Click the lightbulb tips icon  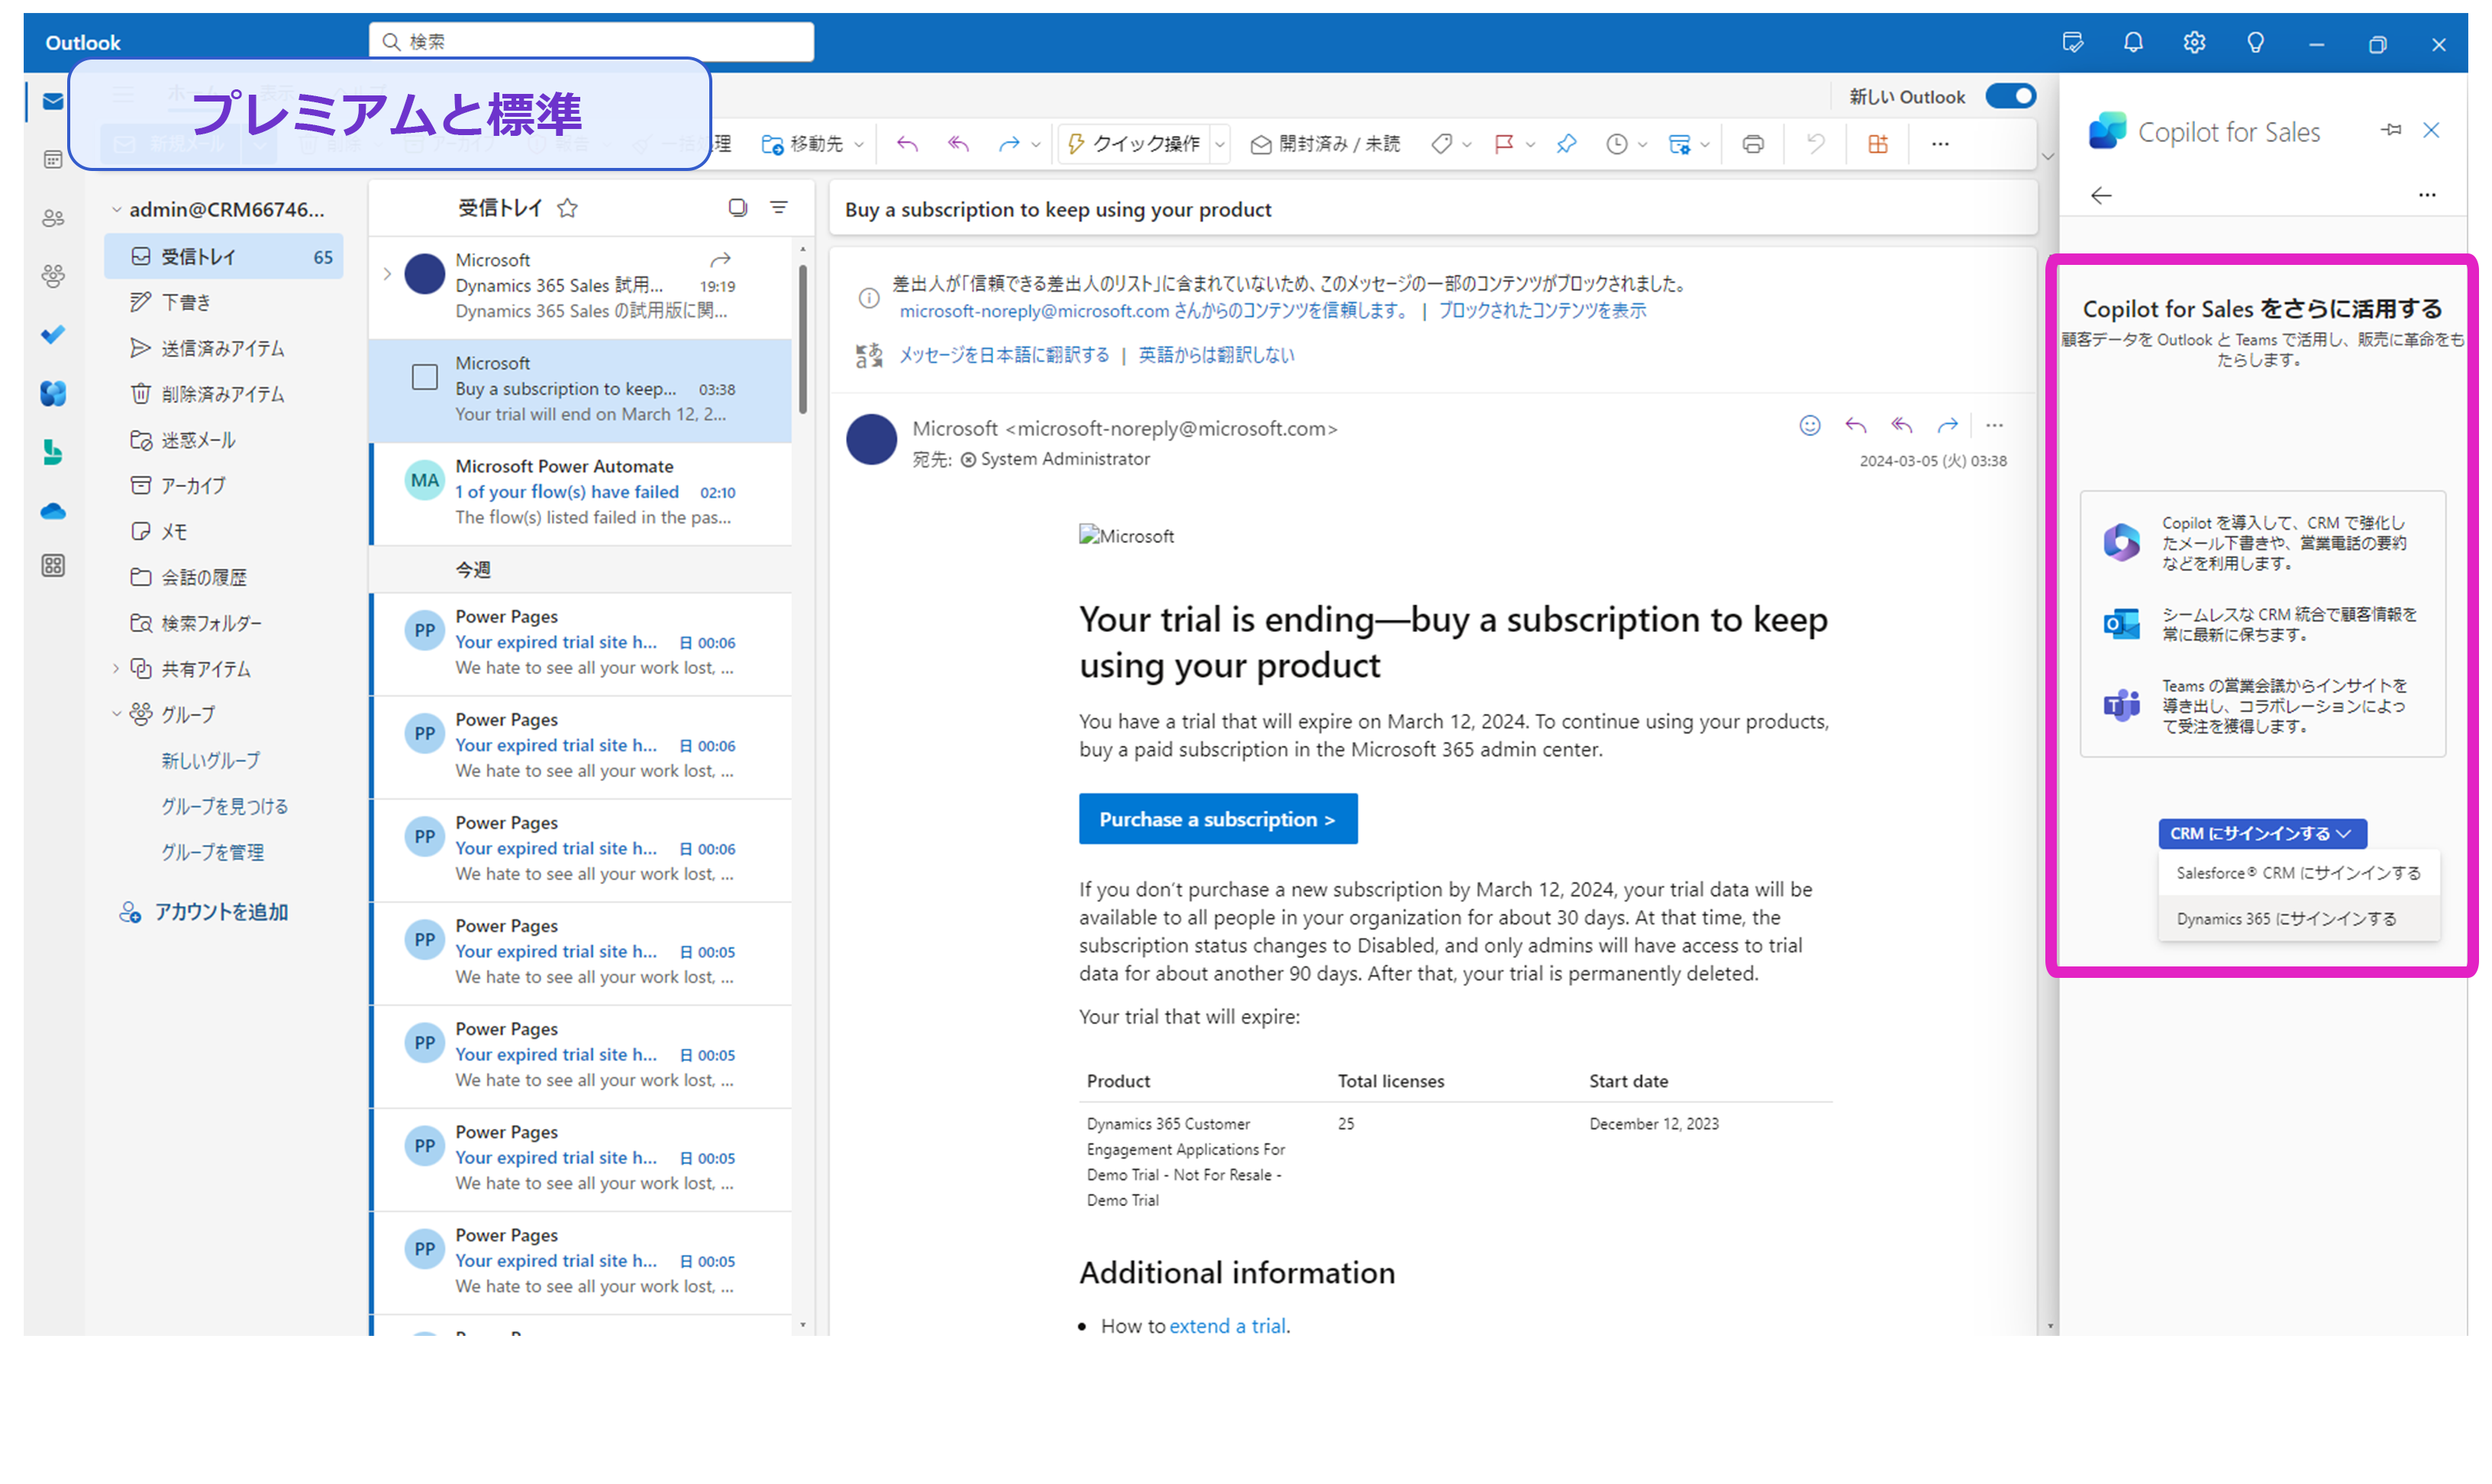2255,42
